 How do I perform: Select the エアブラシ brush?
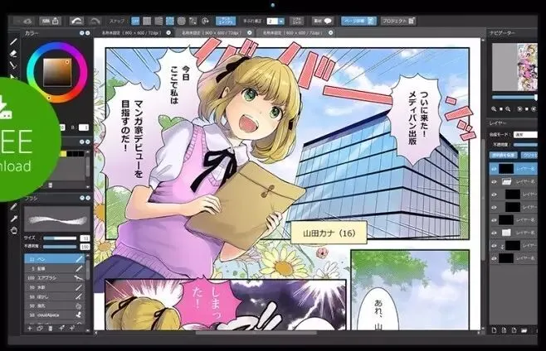pos(55,277)
